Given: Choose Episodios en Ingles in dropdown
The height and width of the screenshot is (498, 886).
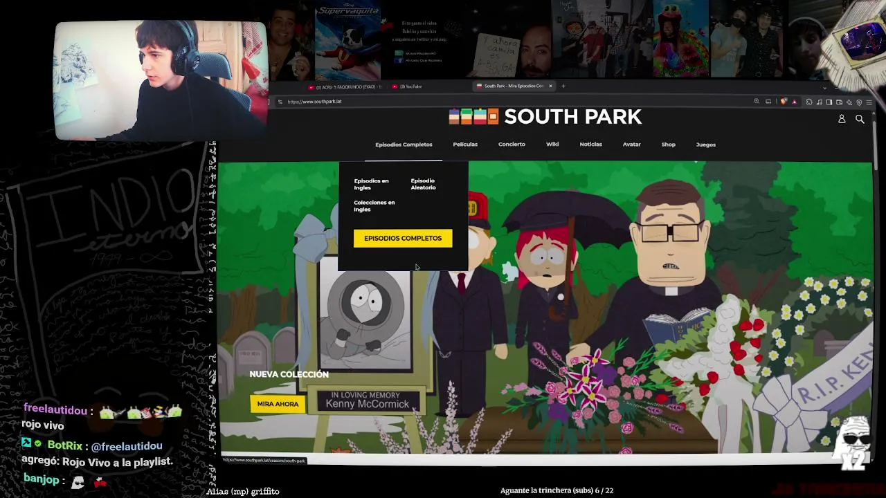Looking at the screenshot, I should click(x=371, y=184).
